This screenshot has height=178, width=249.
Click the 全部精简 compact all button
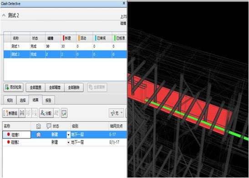(x=55, y=88)
